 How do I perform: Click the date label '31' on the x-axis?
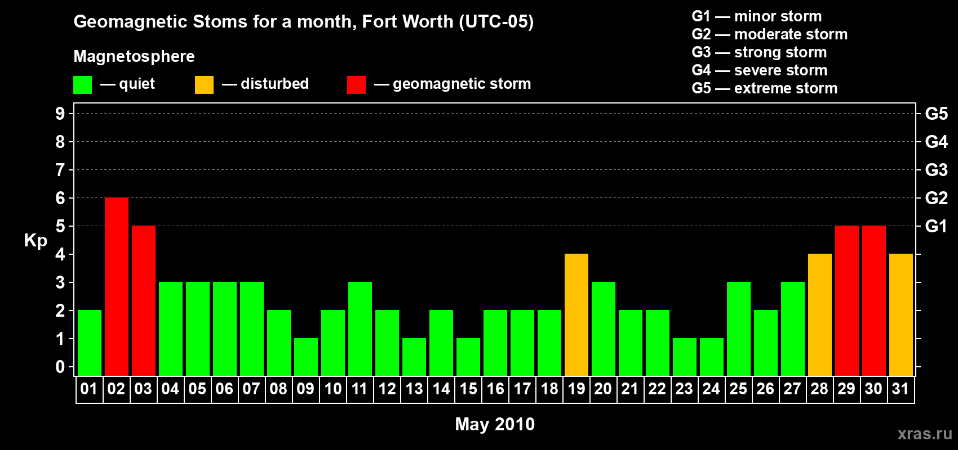(x=901, y=389)
